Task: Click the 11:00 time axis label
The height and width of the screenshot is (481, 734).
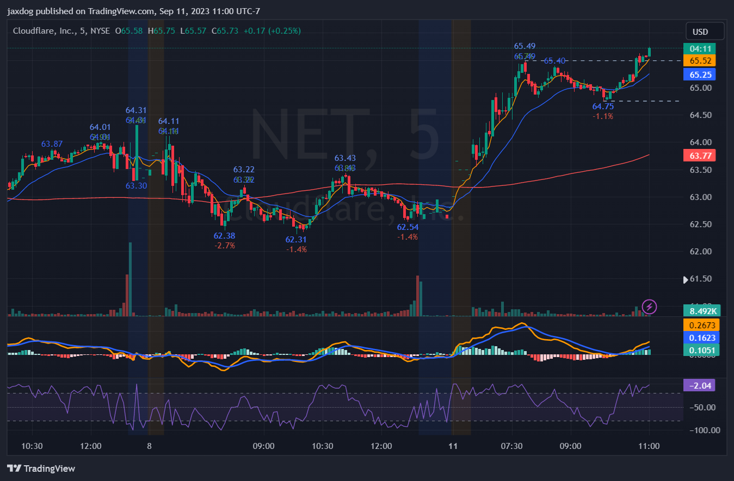Action: 649,446
